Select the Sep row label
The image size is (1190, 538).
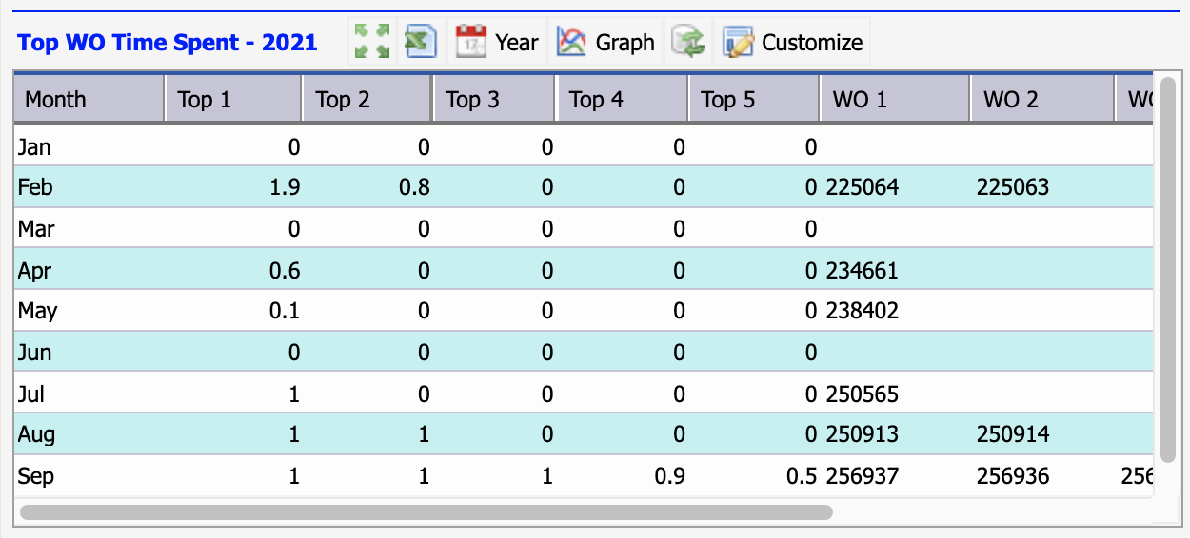[x=35, y=476]
